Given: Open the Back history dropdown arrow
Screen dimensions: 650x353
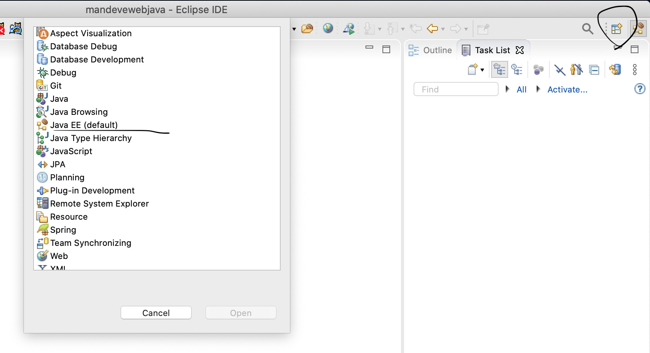Looking at the screenshot, I should 443,29.
